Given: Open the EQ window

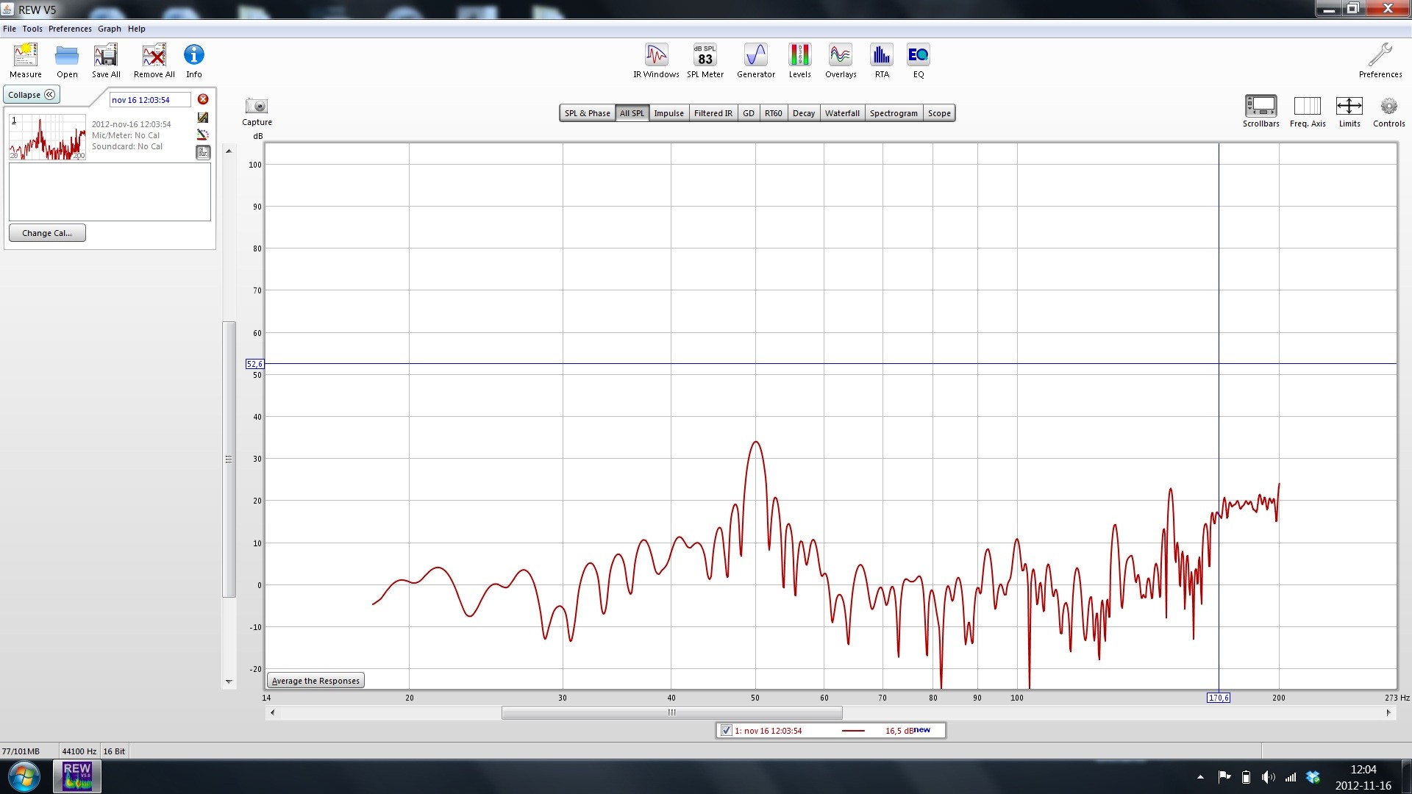Looking at the screenshot, I should 918,60.
